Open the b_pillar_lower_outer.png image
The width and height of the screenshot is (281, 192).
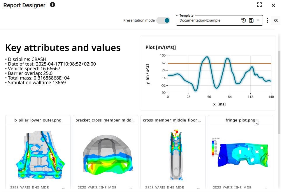[x=38, y=154]
